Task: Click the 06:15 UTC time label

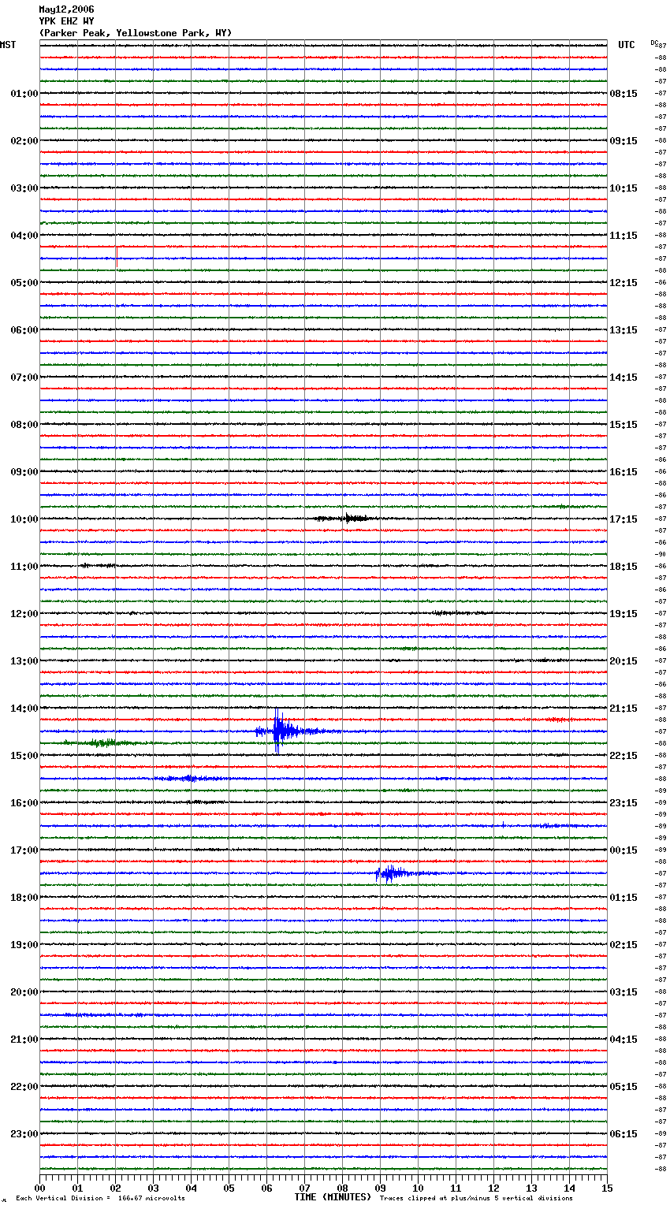Action: pos(623,1134)
